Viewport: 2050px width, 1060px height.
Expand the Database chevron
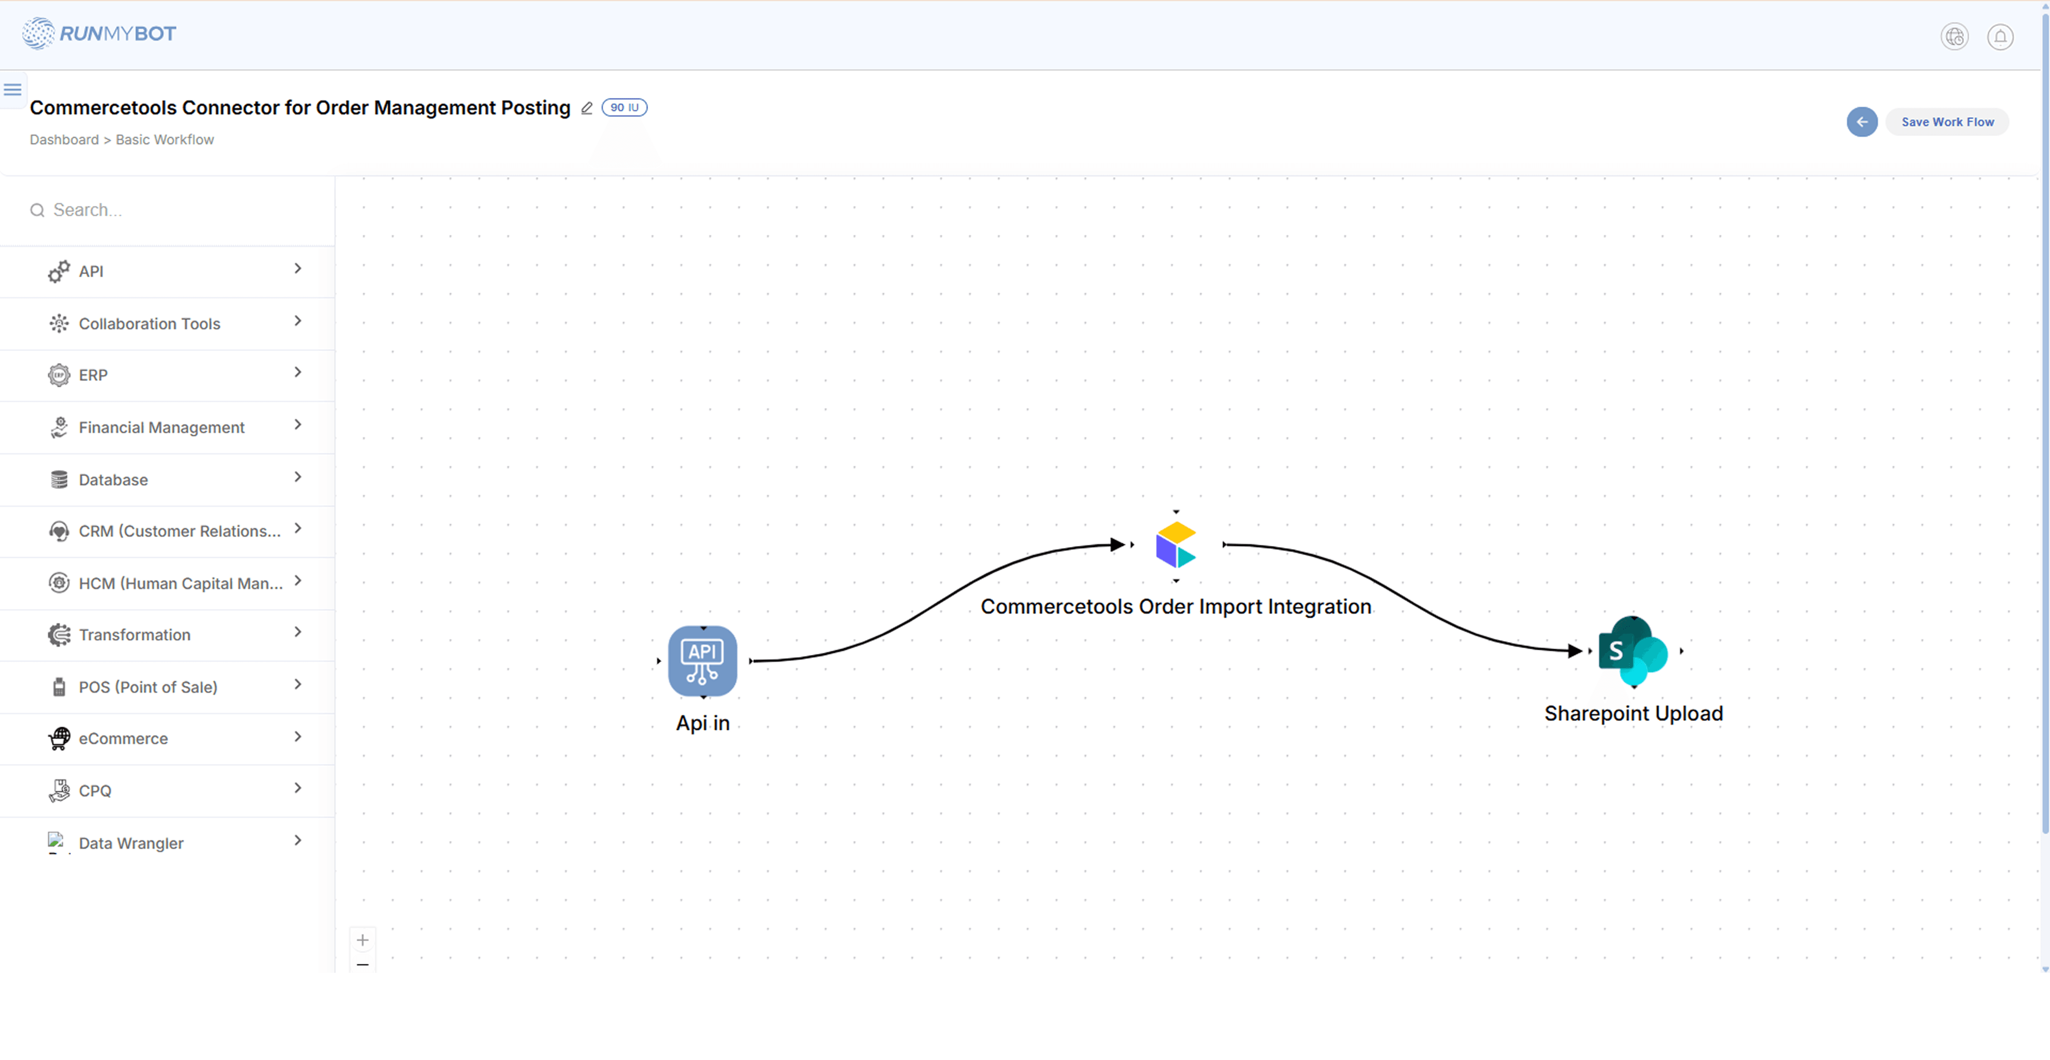[x=297, y=477]
